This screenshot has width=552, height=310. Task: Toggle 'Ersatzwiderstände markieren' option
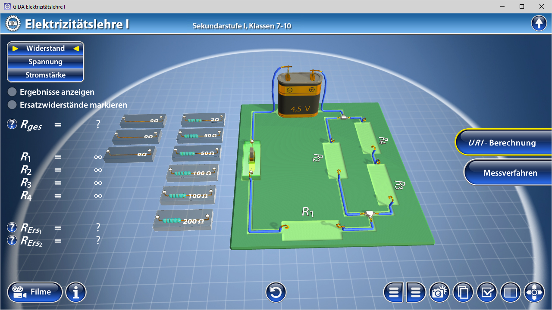pos(13,105)
